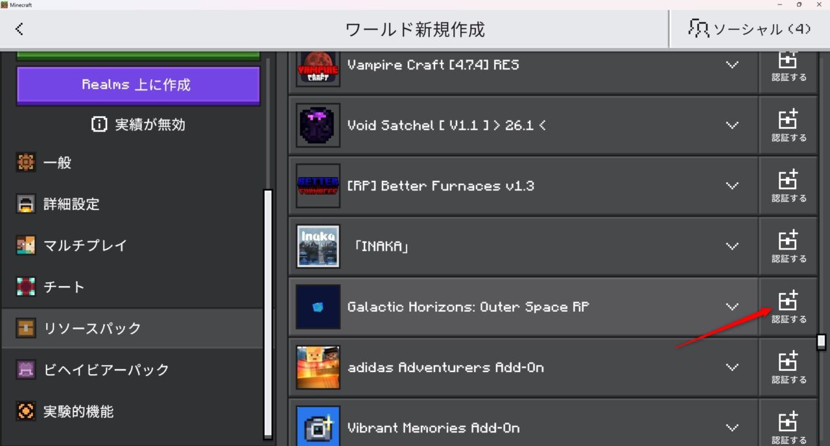Click the ワールド新規作成 heading
Image resolution: width=830 pixels, height=446 pixels.
pyautogui.click(x=415, y=29)
